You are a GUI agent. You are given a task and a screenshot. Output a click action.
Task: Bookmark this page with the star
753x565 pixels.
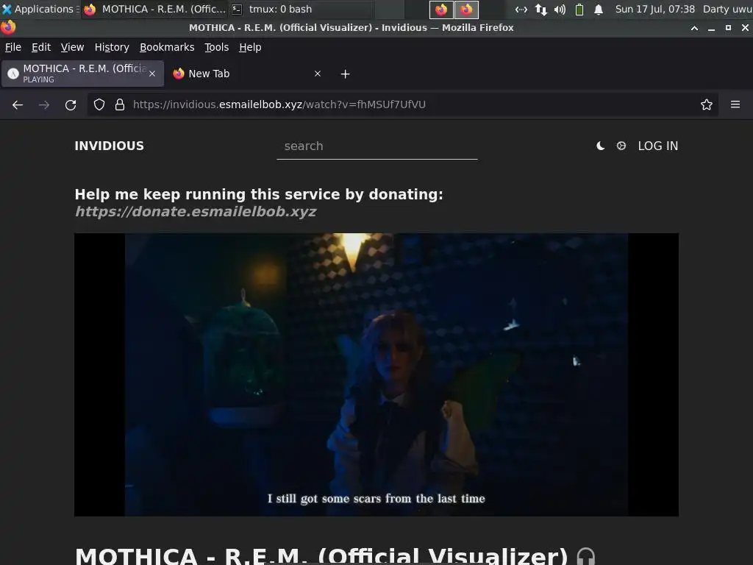coord(706,104)
